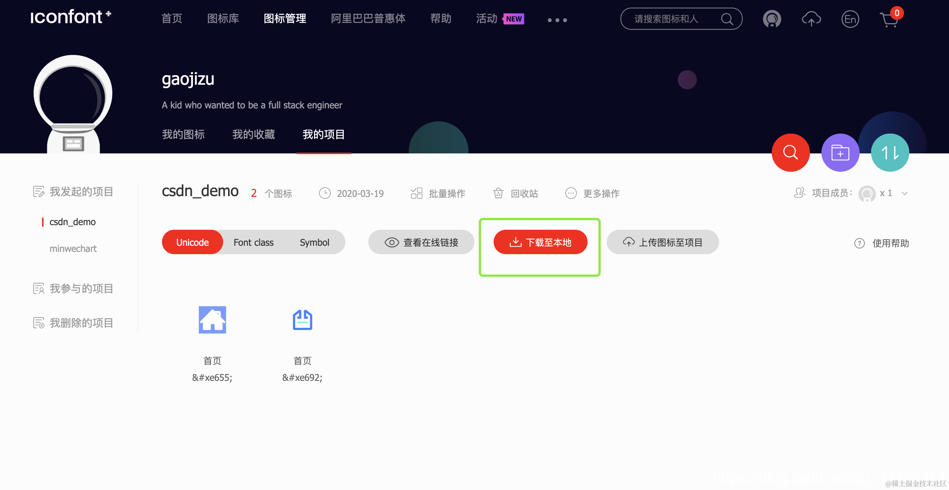Expand the ellipsis navigation menu

[x=557, y=20]
